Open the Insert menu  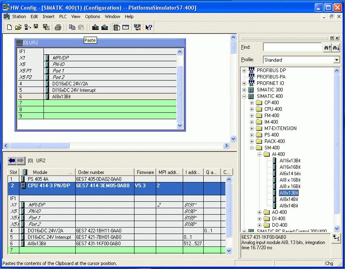coord(48,17)
